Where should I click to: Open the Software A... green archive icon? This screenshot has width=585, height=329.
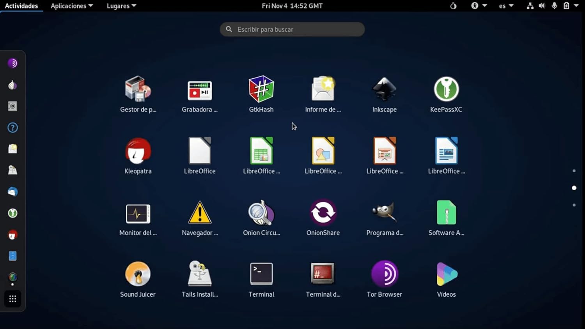pyautogui.click(x=446, y=213)
